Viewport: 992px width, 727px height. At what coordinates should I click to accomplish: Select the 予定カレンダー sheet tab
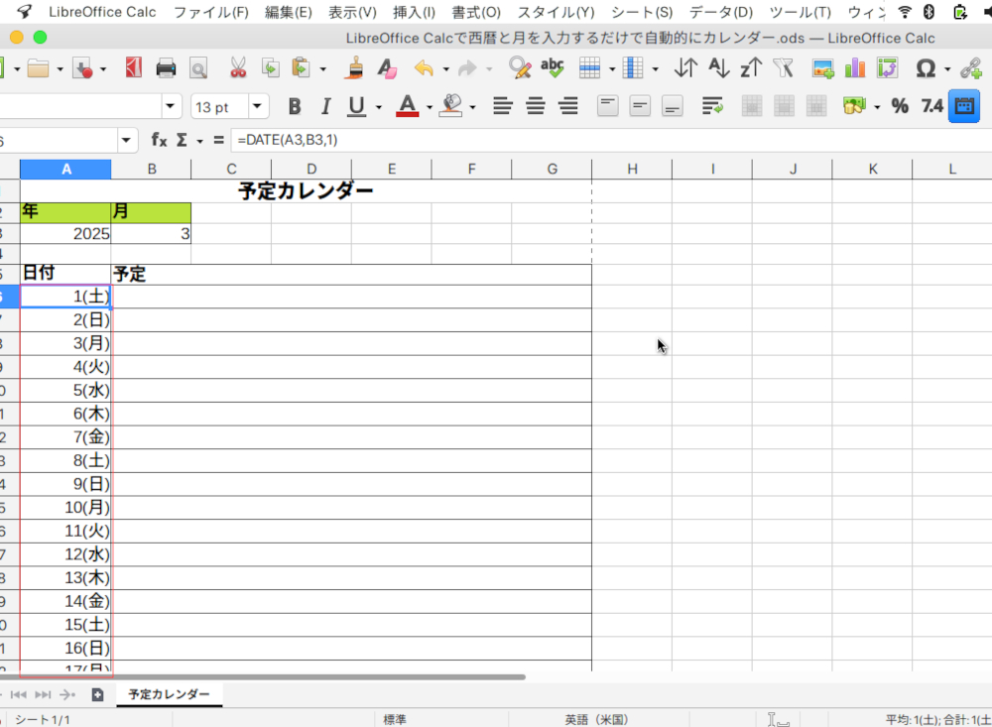click(x=169, y=694)
